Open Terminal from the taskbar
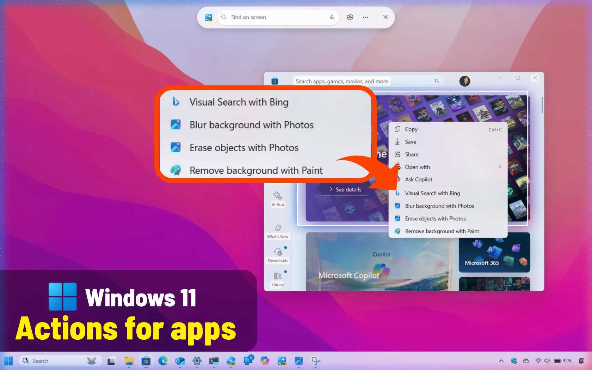The image size is (592, 370). click(214, 361)
